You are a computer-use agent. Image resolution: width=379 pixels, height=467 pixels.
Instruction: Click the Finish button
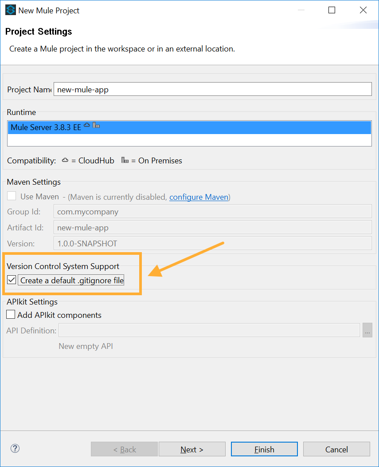coord(264,449)
